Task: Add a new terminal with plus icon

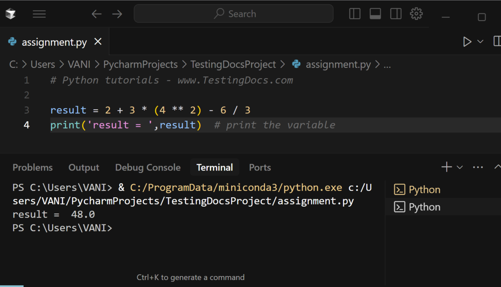Action: [x=446, y=167]
